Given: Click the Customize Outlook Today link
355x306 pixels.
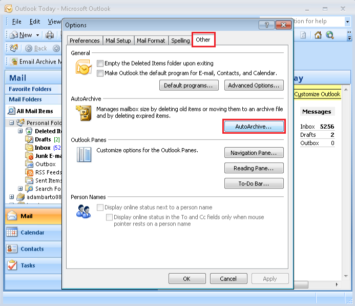Looking at the screenshot, I should click(317, 94).
